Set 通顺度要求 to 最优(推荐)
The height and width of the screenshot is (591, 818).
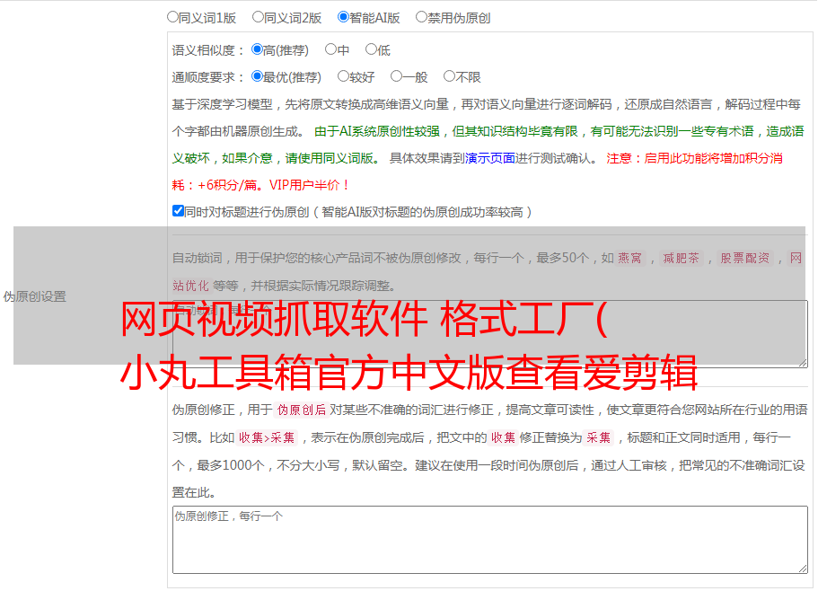257,76
